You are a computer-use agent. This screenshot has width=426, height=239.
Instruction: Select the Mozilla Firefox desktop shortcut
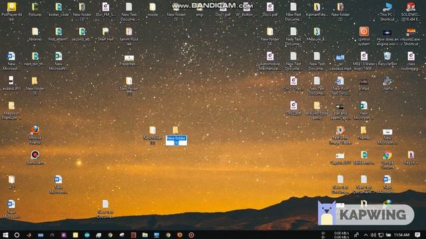point(35,135)
